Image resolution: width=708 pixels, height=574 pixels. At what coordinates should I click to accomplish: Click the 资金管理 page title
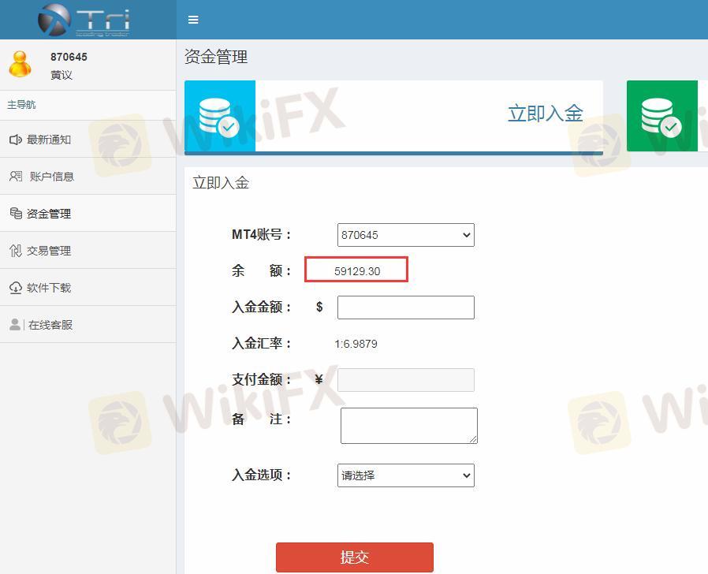[x=216, y=57]
